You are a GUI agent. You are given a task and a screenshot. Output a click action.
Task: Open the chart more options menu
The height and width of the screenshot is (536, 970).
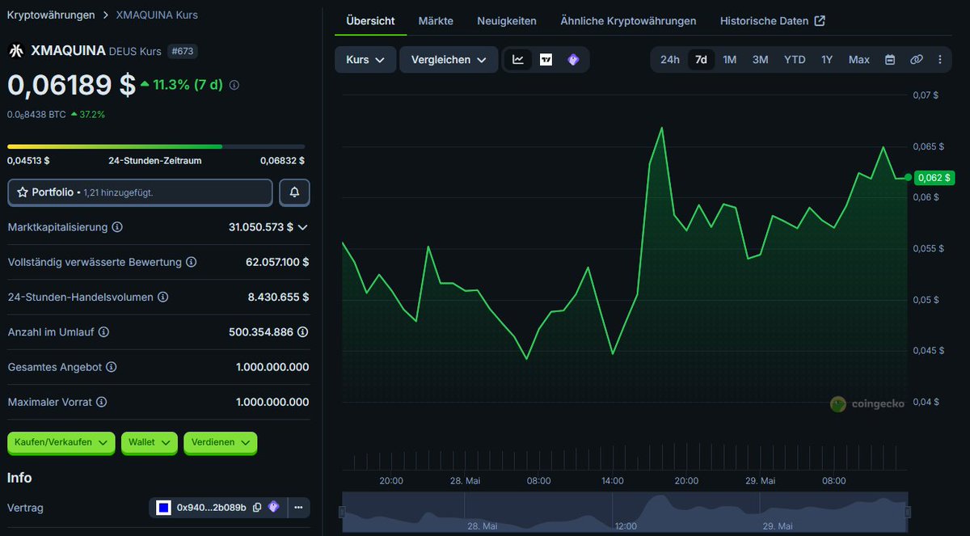(x=940, y=60)
